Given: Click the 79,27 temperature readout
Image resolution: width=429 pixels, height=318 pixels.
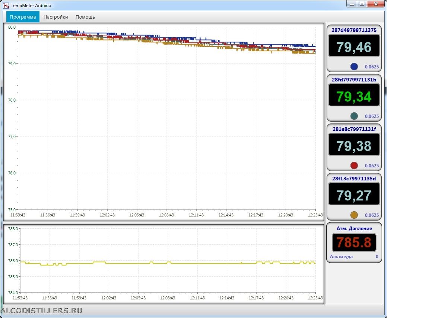Looking at the screenshot, I should tap(354, 195).
